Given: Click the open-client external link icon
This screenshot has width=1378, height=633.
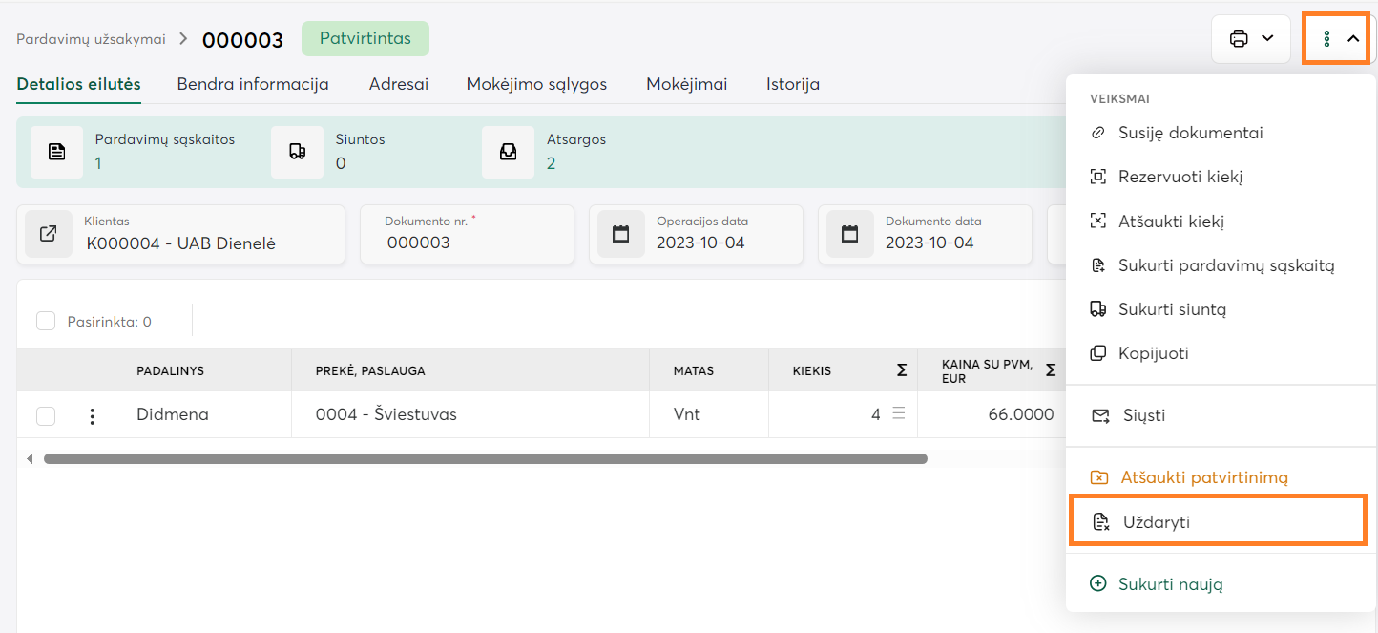Looking at the screenshot, I should coord(49,234).
